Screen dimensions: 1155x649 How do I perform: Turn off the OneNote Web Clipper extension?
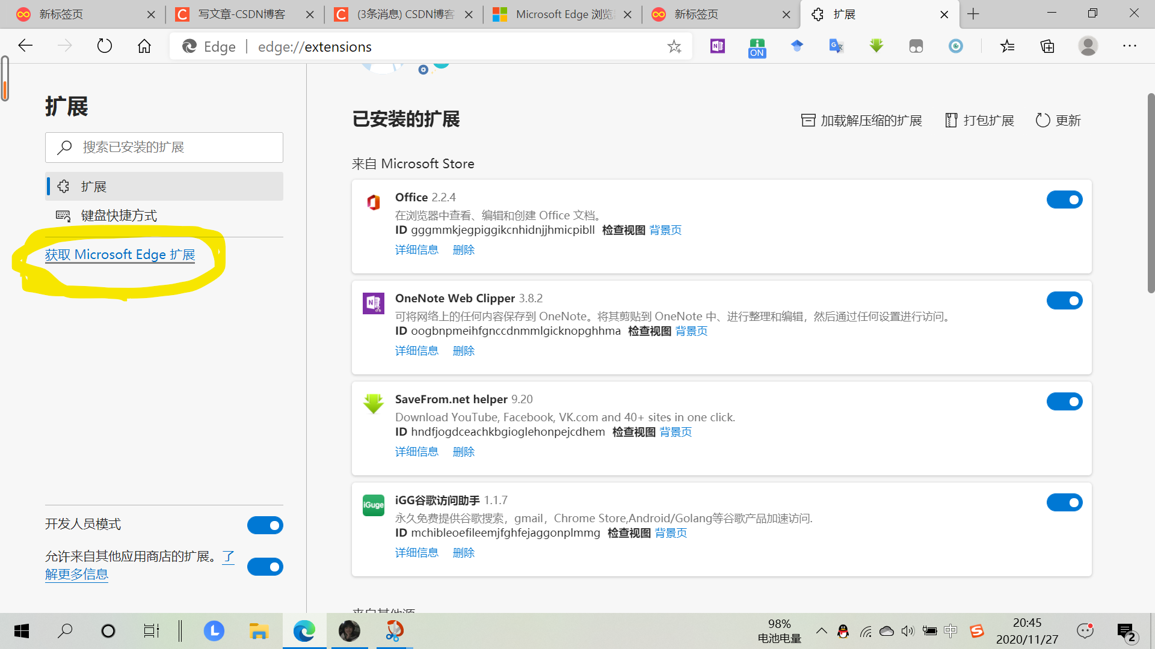click(1064, 300)
